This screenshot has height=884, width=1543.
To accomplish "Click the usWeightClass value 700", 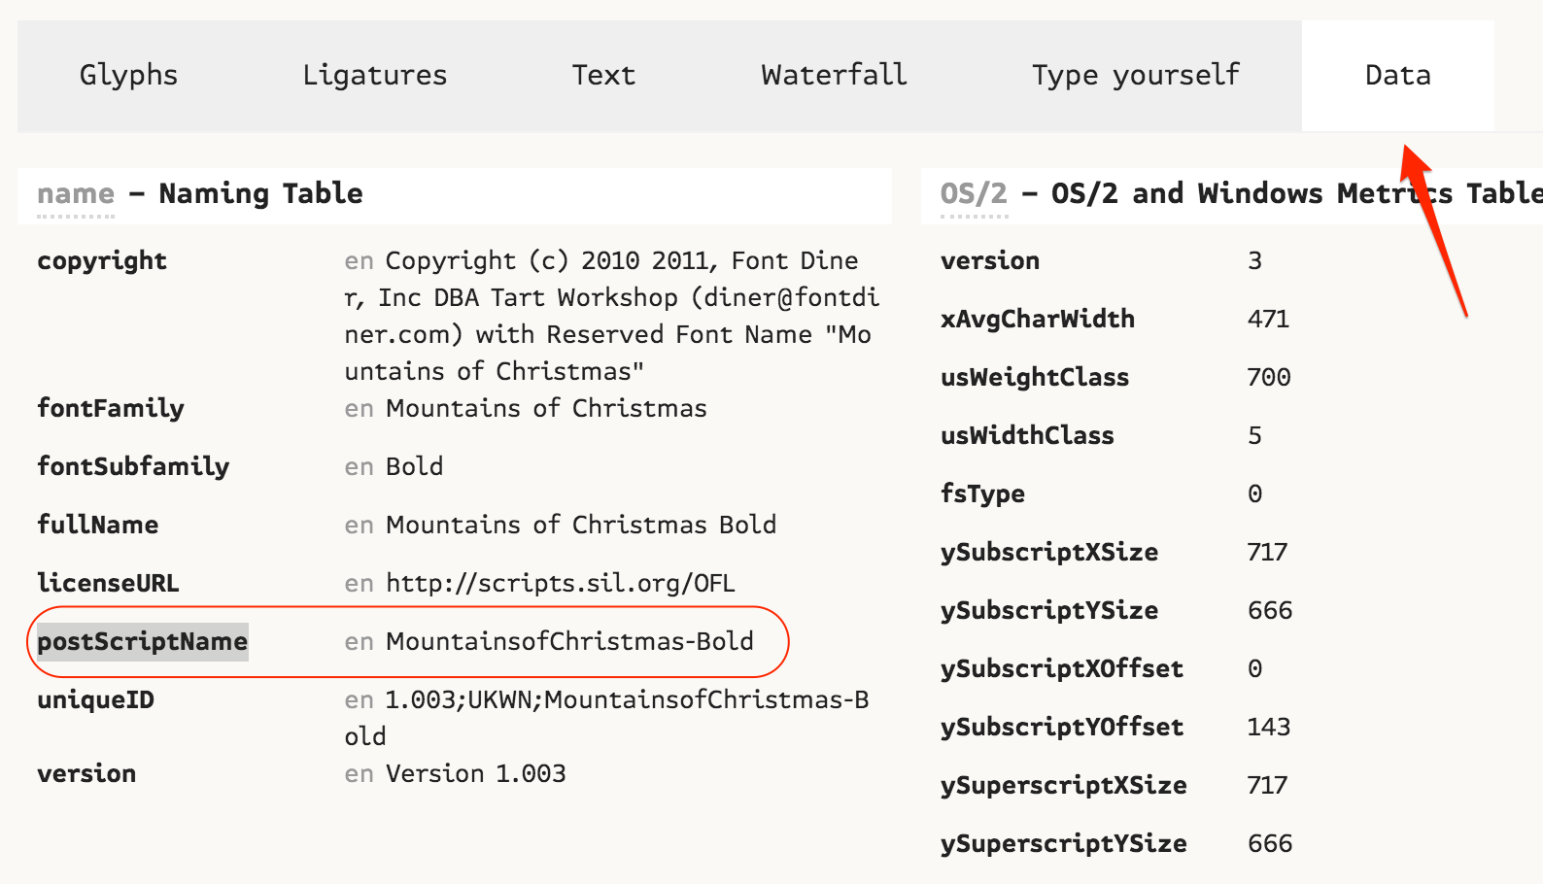I will [x=1269, y=378].
